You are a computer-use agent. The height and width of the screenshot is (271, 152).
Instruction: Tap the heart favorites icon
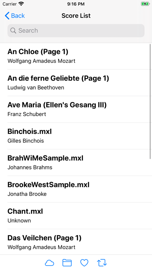85,263
